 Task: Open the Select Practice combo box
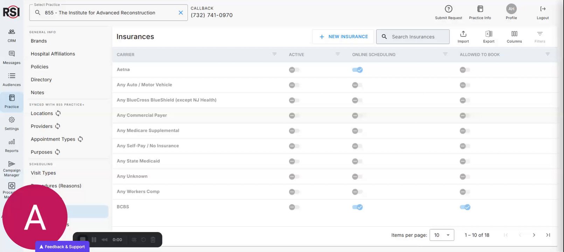pos(109,13)
